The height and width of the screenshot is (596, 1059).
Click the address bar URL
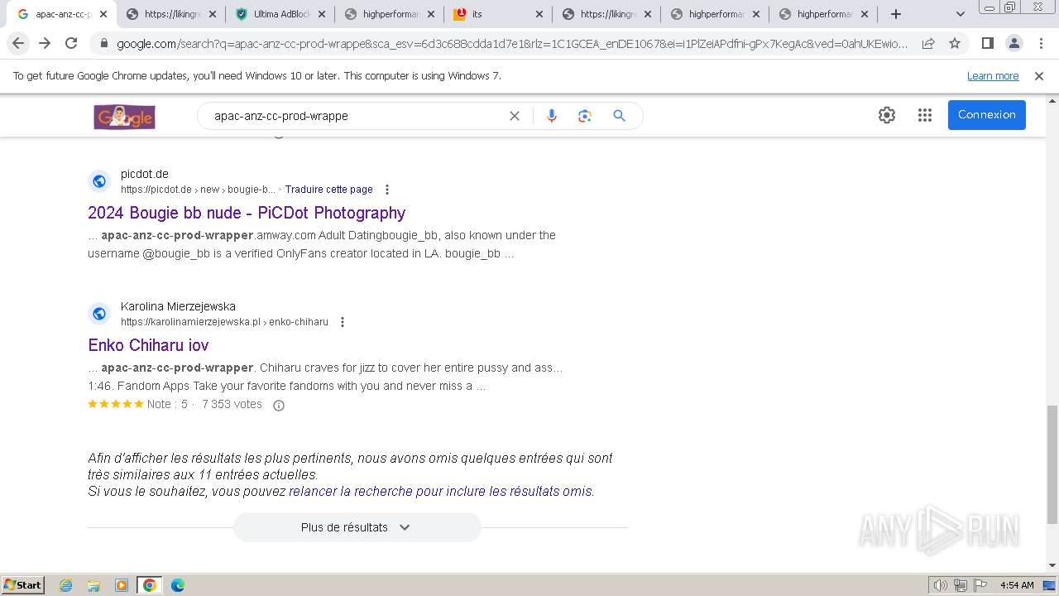pos(512,44)
